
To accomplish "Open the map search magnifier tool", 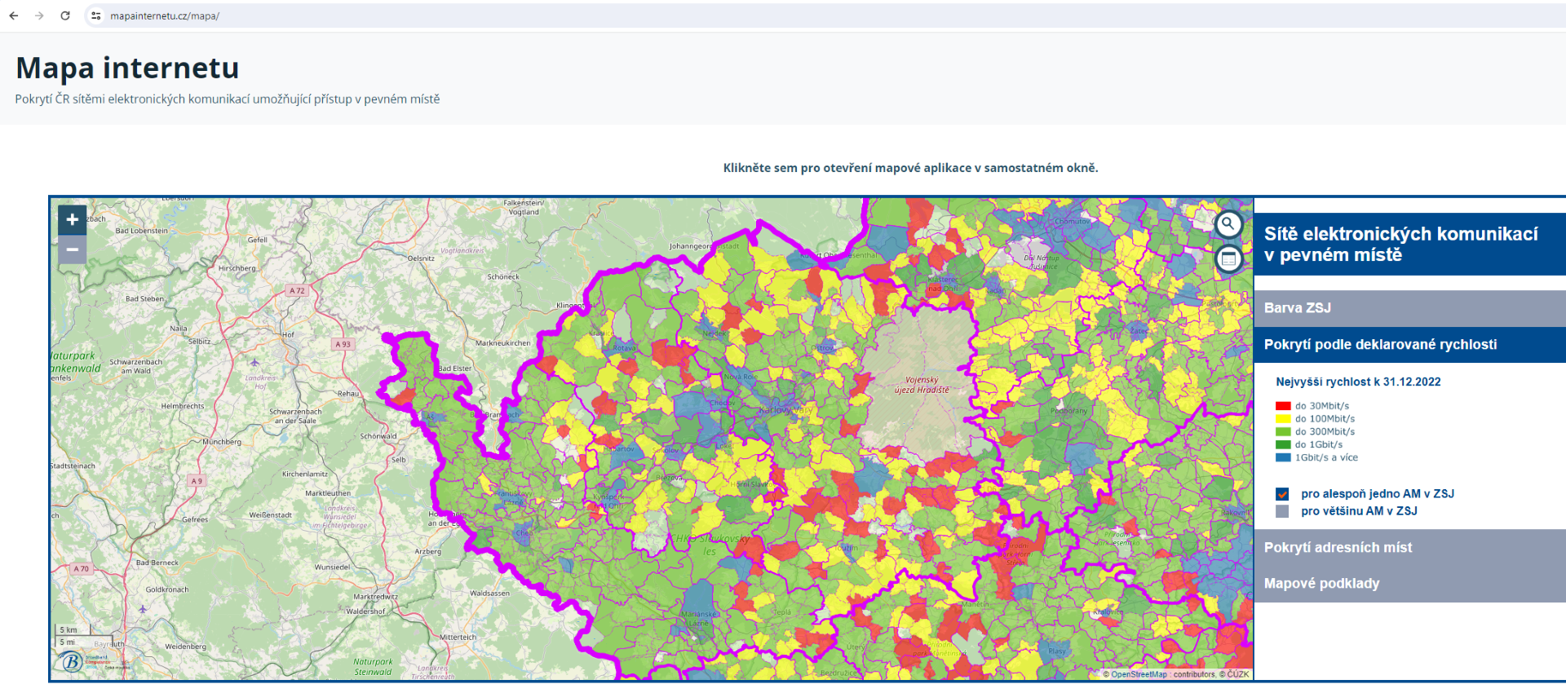I will pyautogui.click(x=1228, y=224).
